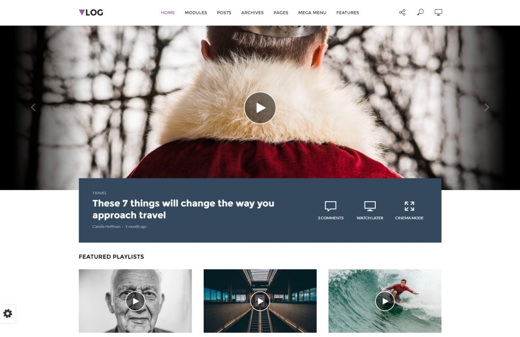Open the Features menu
Viewport: 520px width, 337px height.
coord(347,13)
